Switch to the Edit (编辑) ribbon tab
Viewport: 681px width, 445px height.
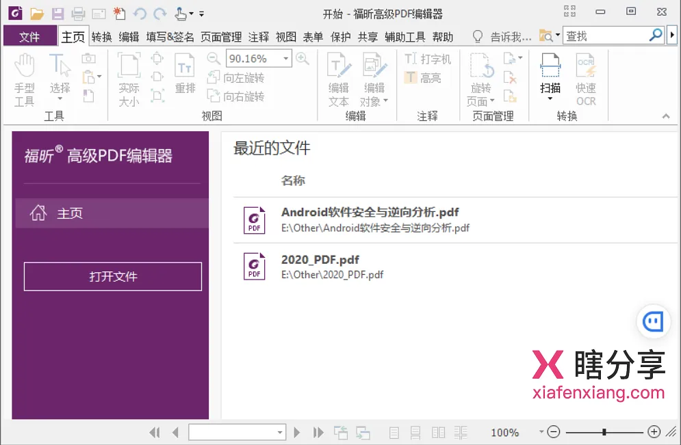129,37
